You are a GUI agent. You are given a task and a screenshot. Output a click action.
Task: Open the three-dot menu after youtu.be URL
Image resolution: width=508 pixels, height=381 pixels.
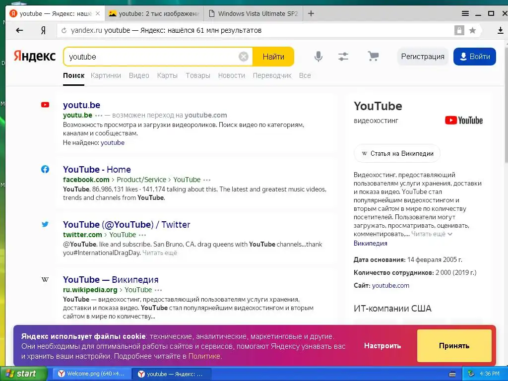coord(99,115)
